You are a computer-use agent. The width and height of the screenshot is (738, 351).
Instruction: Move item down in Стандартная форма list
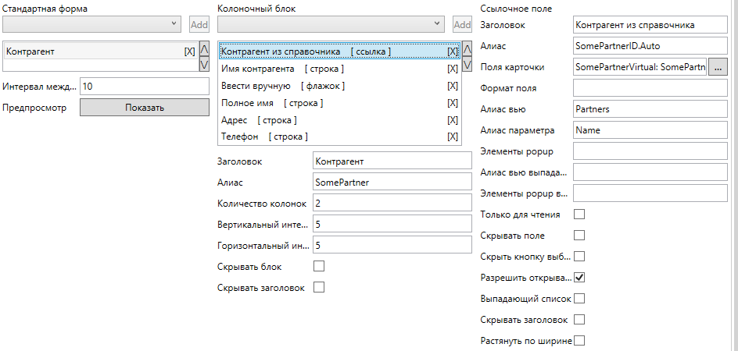click(x=204, y=64)
